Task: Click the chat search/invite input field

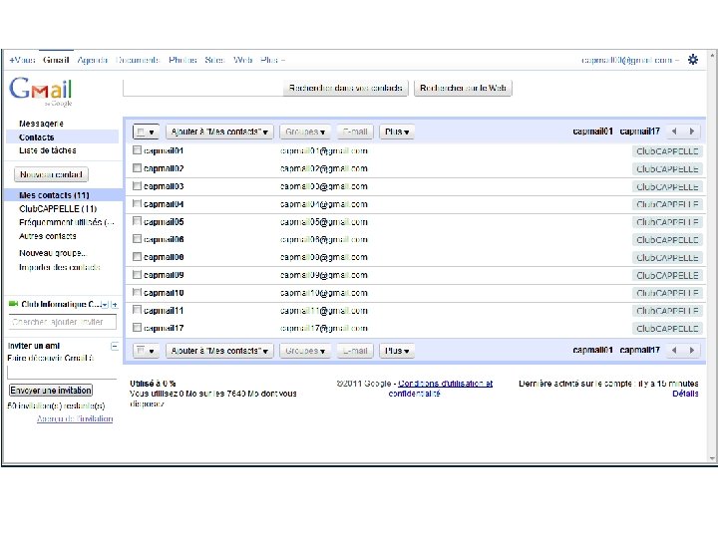Action: tap(62, 322)
